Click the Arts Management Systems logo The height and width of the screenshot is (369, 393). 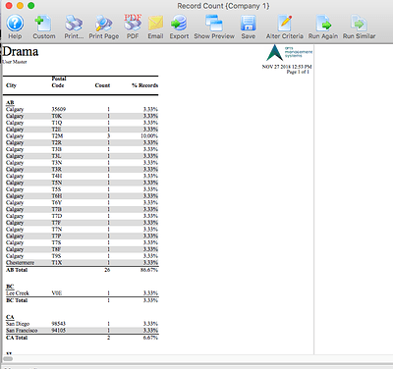pos(289,53)
